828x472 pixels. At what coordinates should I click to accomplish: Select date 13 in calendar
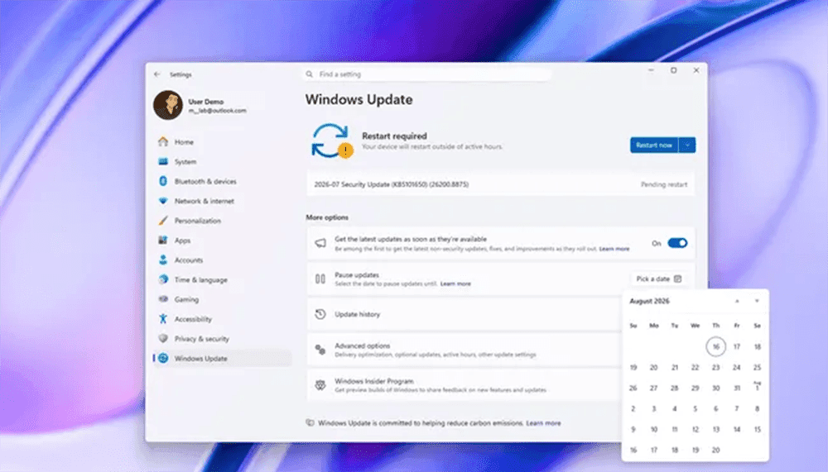tap(715, 429)
